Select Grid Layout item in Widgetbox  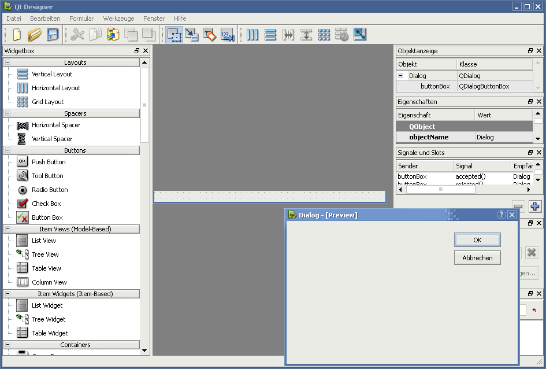[48, 102]
